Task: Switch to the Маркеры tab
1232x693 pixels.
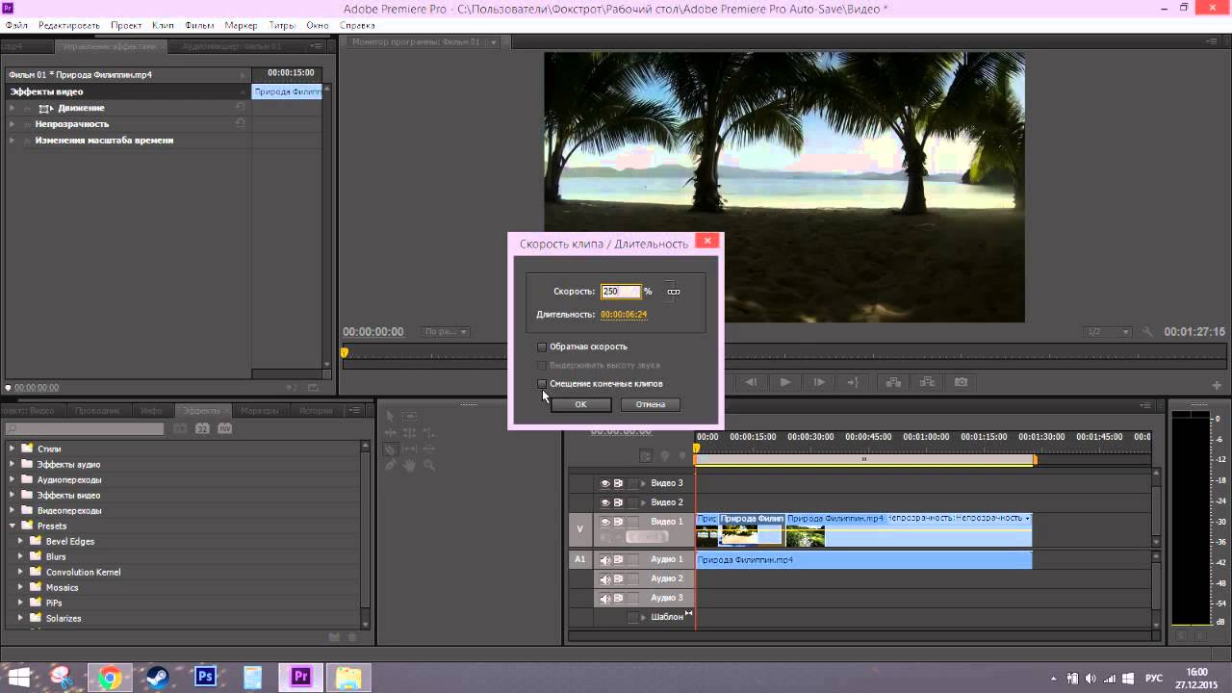Action: 259,411
